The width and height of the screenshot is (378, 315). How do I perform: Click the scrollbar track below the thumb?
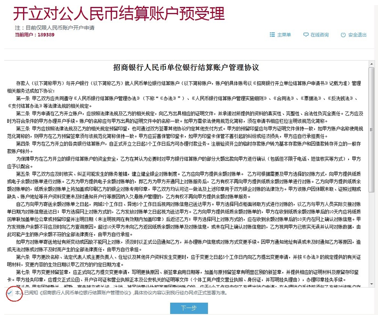(371, 236)
